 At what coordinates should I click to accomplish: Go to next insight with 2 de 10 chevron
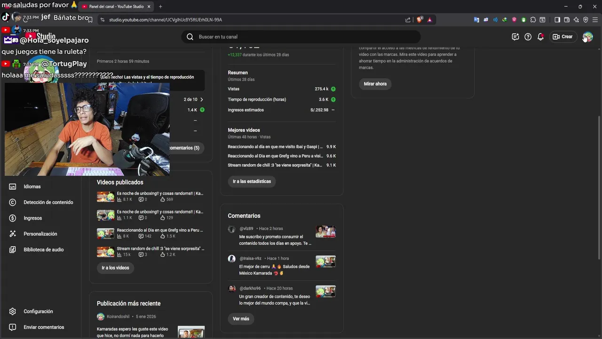[x=201, y=99]
